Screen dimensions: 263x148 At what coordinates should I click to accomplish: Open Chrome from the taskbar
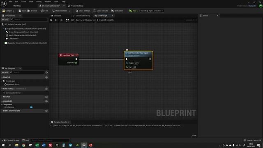tap(23, 145)
